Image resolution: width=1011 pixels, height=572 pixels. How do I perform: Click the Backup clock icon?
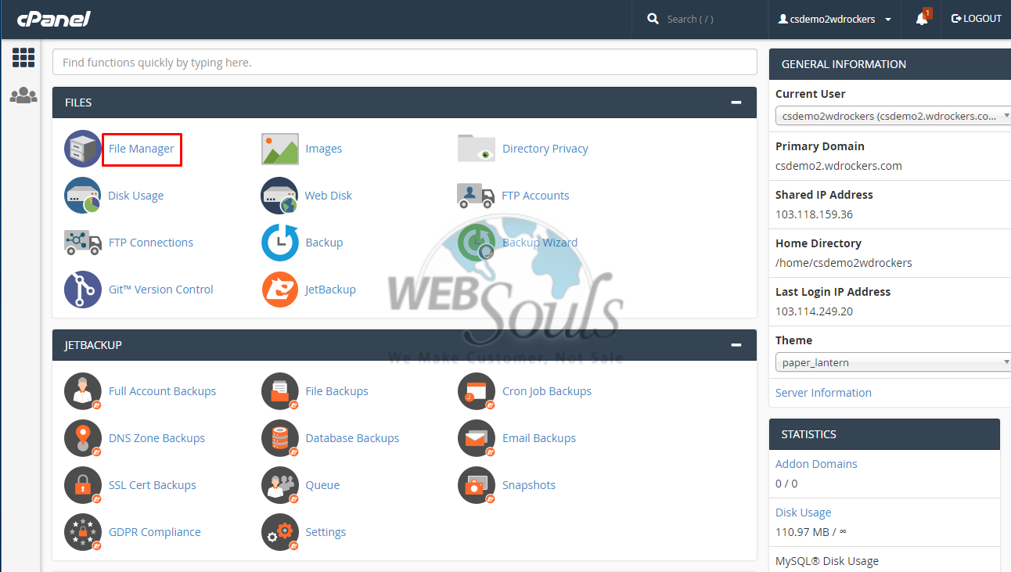coord(280,243)
